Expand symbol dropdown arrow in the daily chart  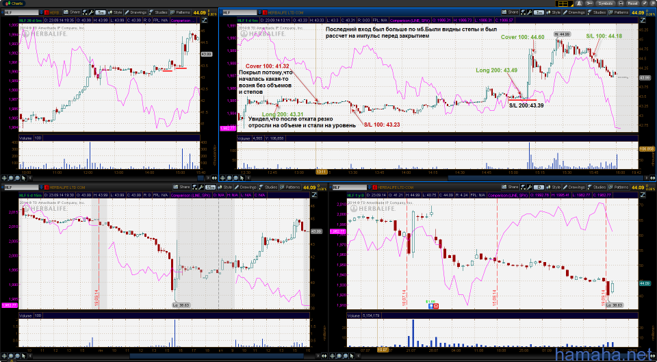point(370,188)
